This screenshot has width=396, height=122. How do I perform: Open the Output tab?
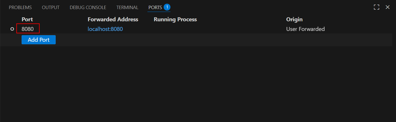click(x=51, y=7)
